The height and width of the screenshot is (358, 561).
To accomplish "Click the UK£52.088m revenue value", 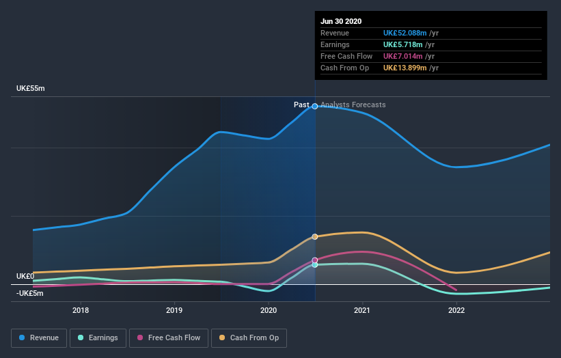I will tap(405, 33).
